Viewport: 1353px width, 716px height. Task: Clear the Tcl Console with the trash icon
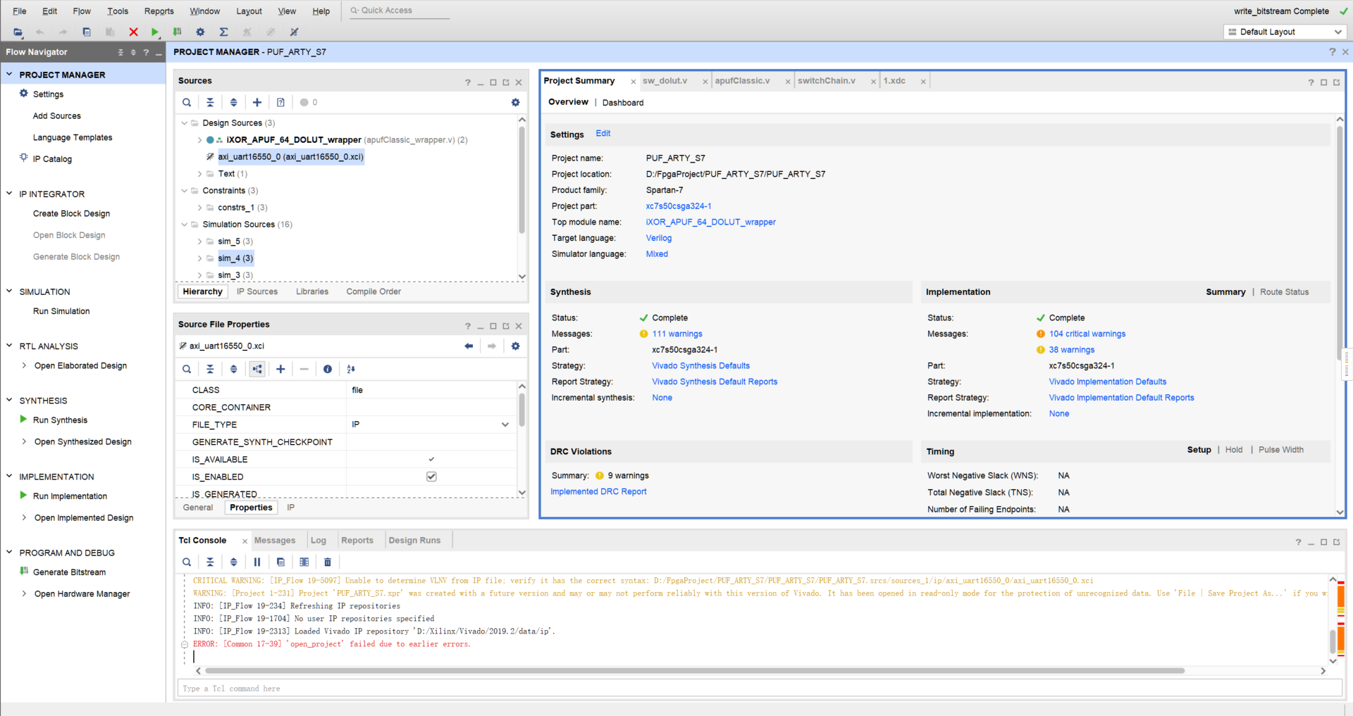pos(328,562)
